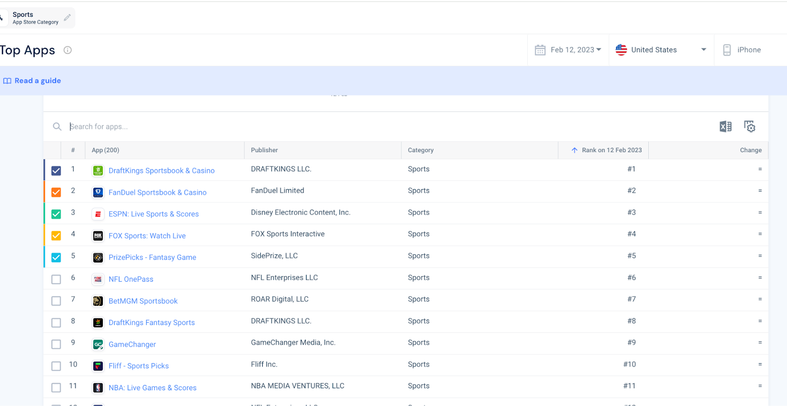Viewport: 787px width, 406px height.
Task: Open the FOX Sports: Watch Live link
Action: pyautogui.click(x=147, y=236)
